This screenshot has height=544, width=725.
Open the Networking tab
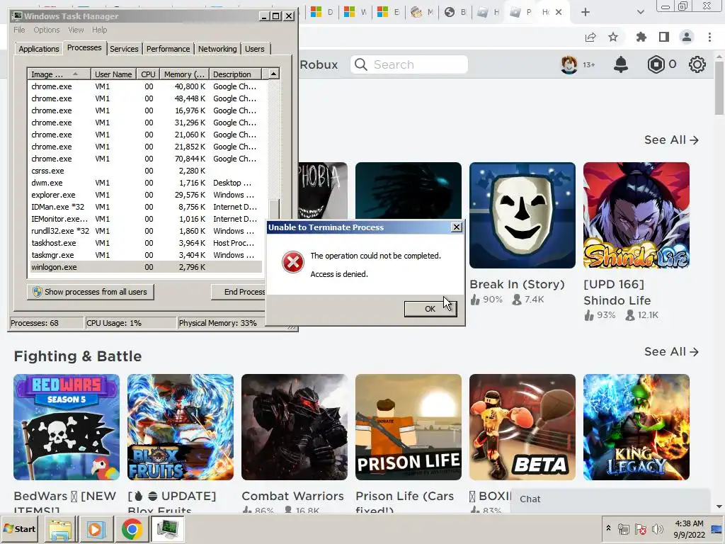click(217, 49)
